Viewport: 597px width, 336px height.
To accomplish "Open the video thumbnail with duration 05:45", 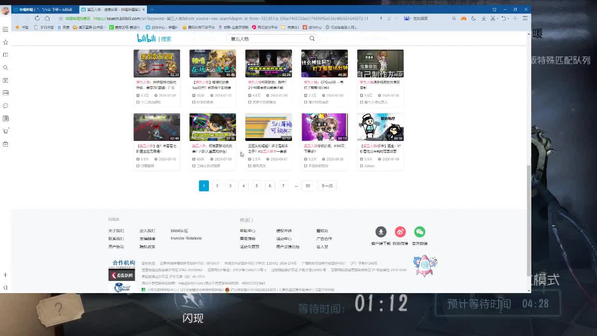I will (213, 63).
